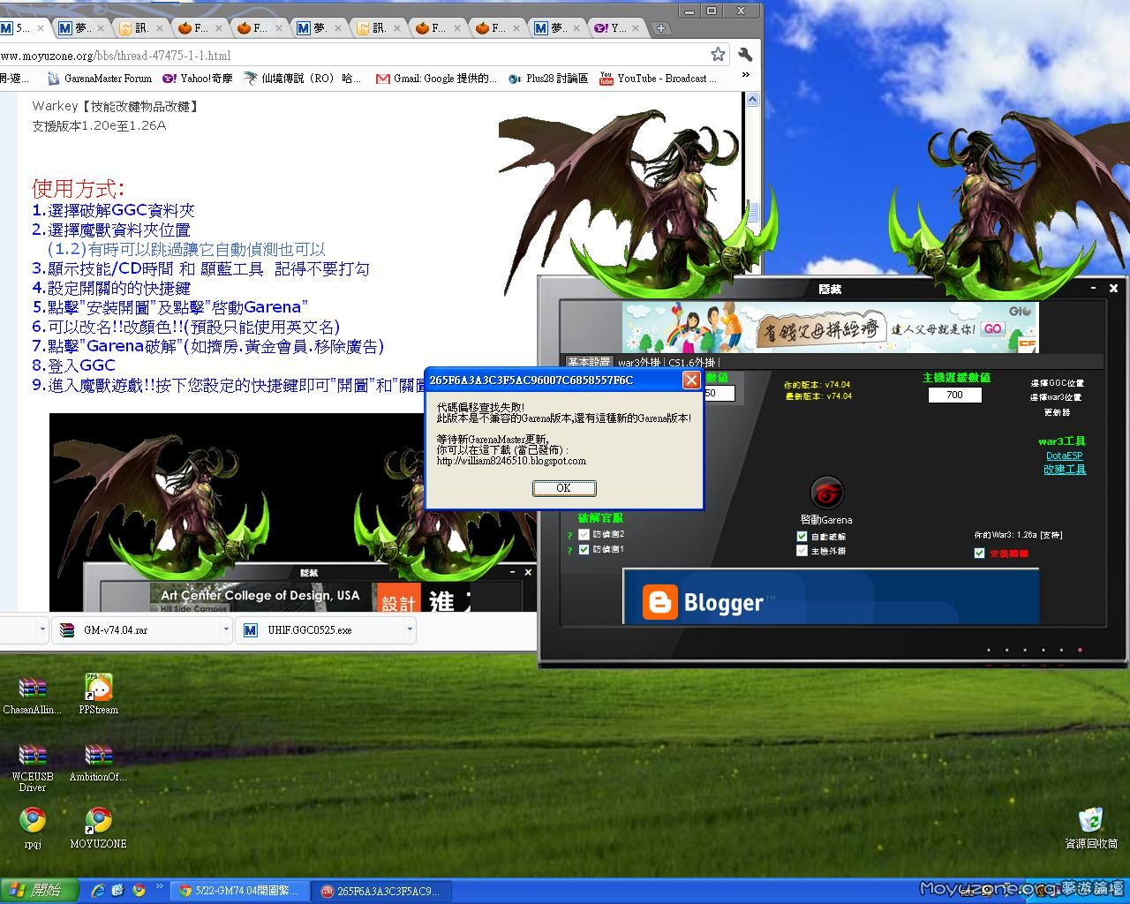
Task: Click the bookmark star in the address bar
Action: 718,54
